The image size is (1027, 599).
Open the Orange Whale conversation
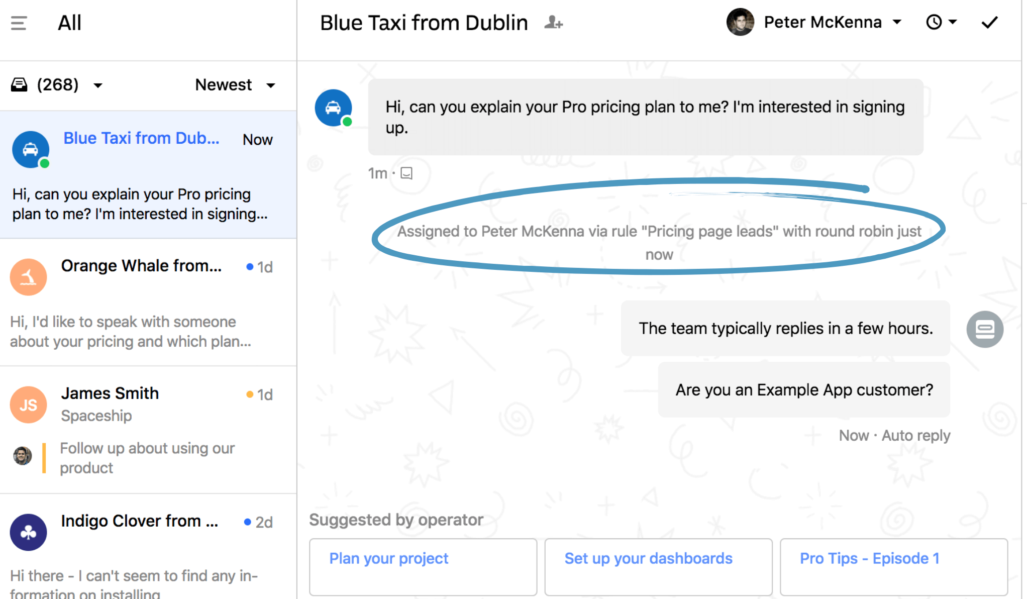pyautogui.click(x=148, y=303)
